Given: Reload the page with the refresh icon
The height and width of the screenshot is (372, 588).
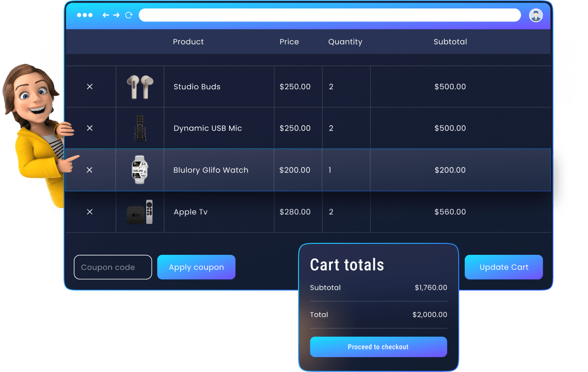Looking at the screenshot, I should point(129,15).
